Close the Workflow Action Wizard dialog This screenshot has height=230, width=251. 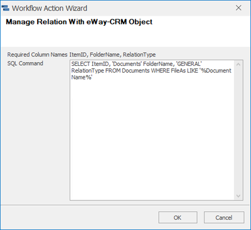click(238, 8)
